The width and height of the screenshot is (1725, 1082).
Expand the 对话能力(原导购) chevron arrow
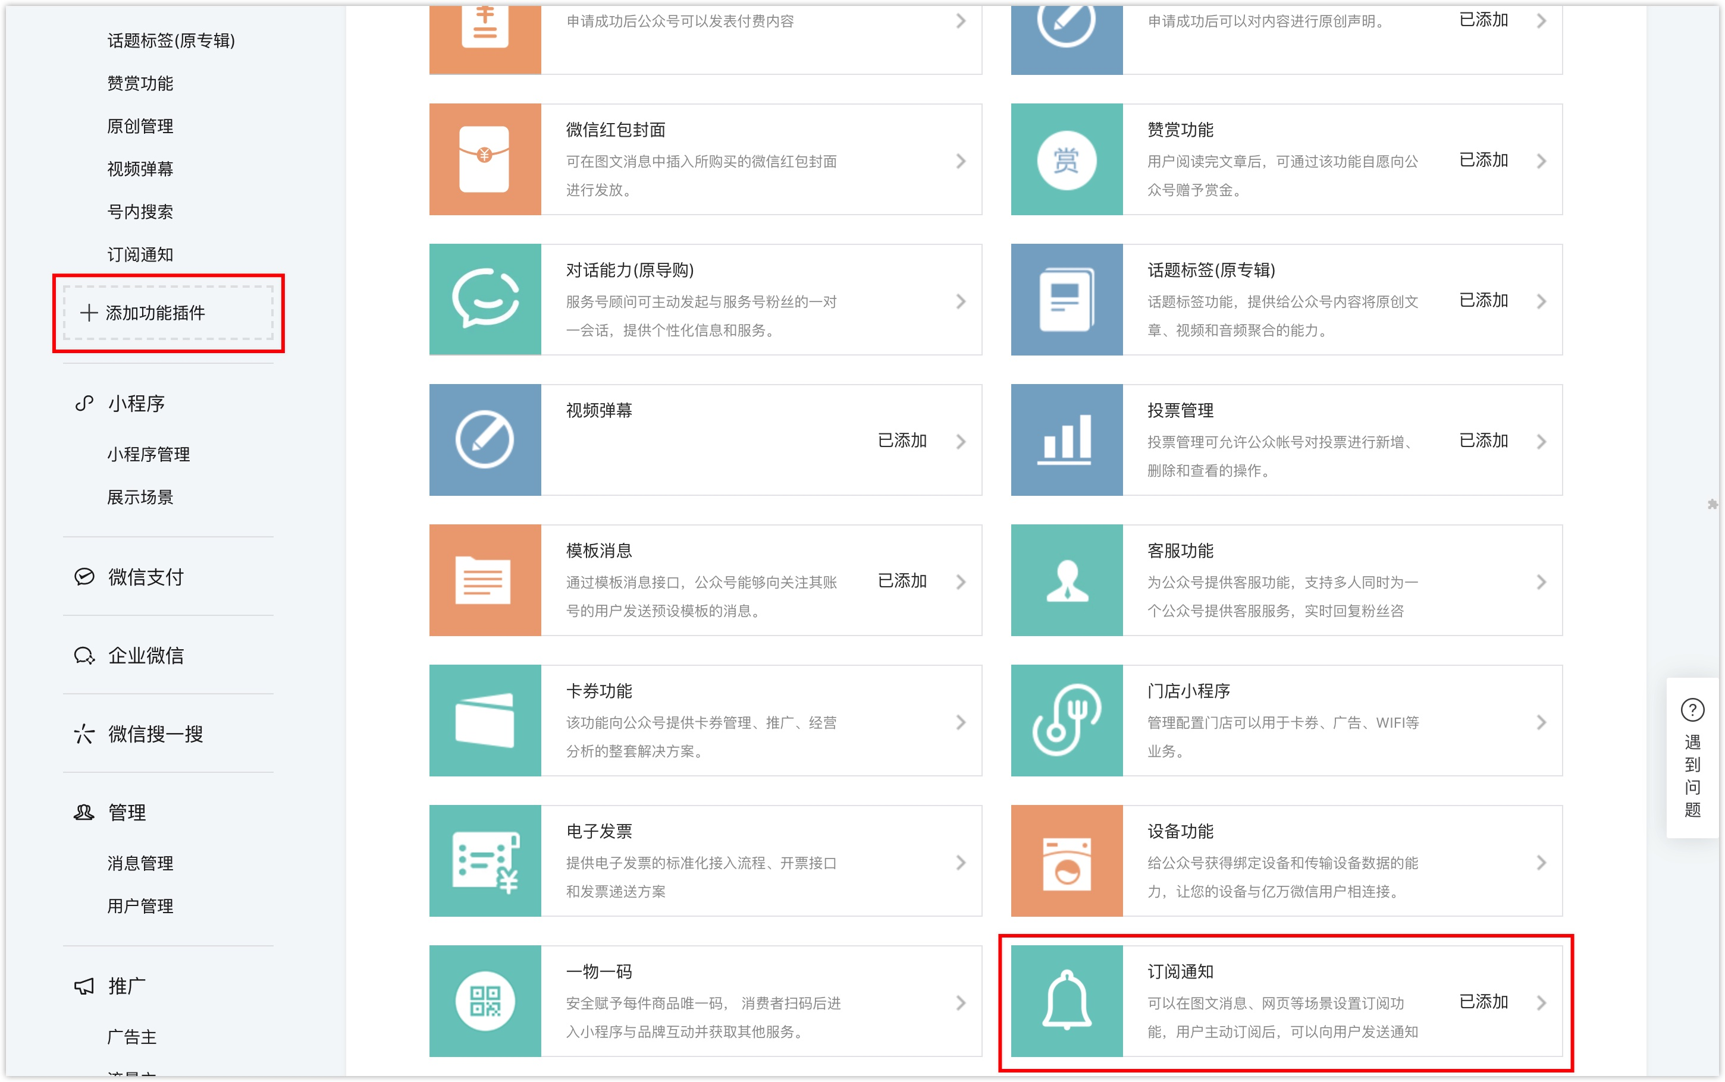pos(961,301)
